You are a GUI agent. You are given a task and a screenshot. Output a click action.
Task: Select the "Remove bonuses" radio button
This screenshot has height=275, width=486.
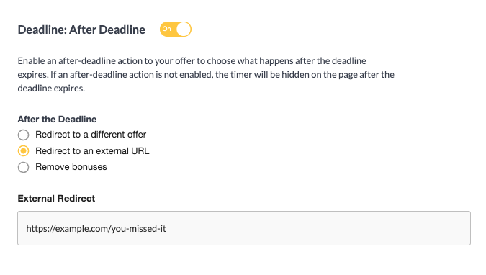(x=23, y=167)
